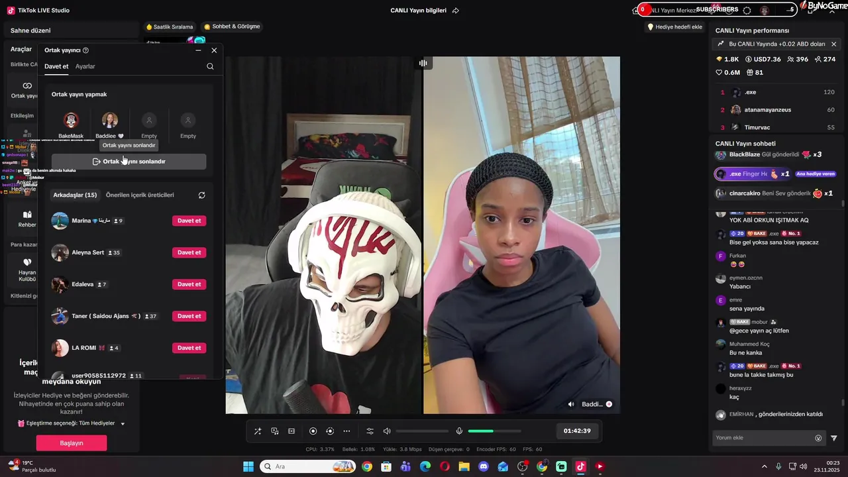Minimize the Ortak yayıncı panel
This screenshot has height=477, width=848.
point(198,50)
